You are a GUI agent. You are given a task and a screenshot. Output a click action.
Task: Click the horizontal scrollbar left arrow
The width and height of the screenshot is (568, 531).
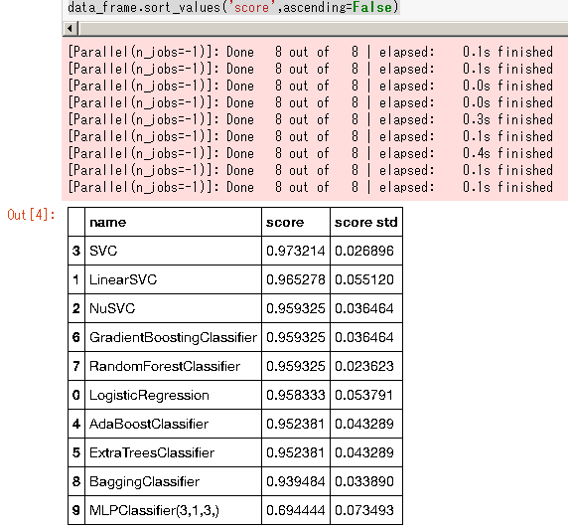tap(71, 29)
